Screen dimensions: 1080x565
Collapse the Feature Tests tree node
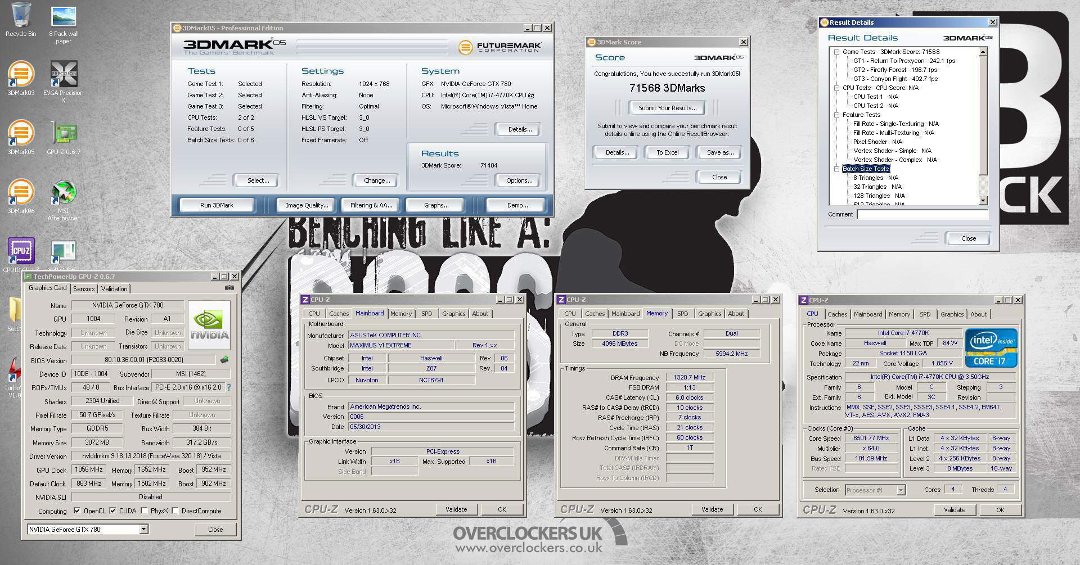click(x=837, y=115)
